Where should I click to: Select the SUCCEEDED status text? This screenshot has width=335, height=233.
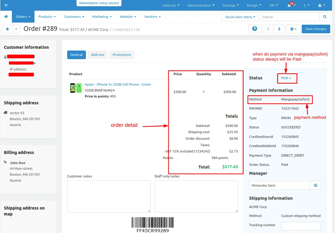pos(291,127)
